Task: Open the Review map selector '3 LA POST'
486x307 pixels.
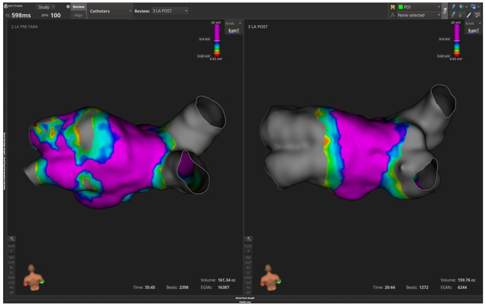Action: pyautogui.click(x=170, y=11)
